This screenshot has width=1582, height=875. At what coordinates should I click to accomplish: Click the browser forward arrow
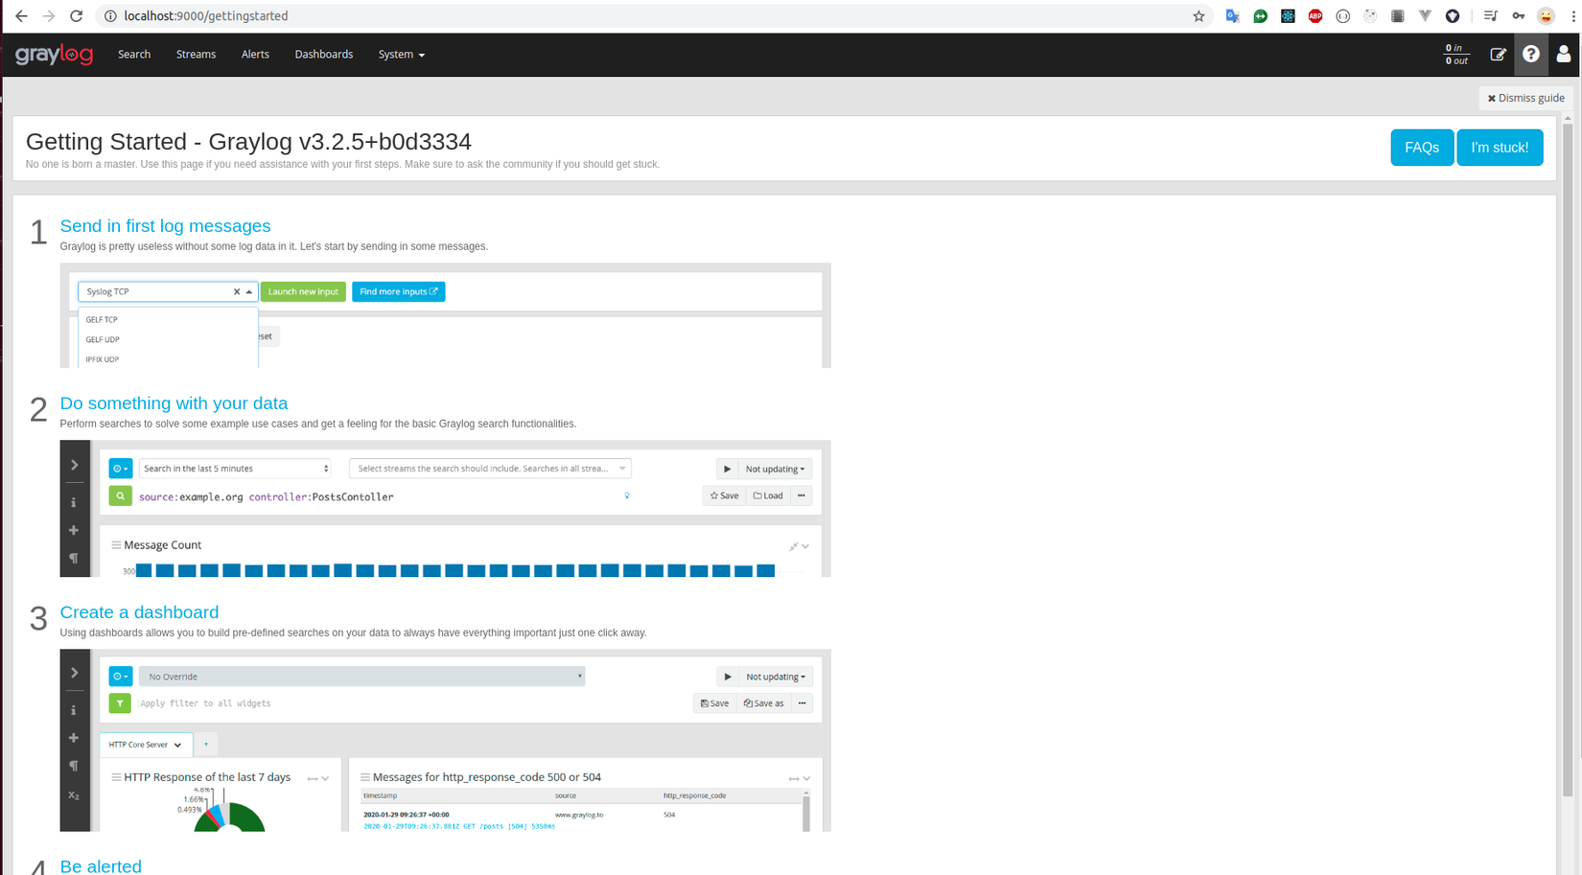point(49,16)
